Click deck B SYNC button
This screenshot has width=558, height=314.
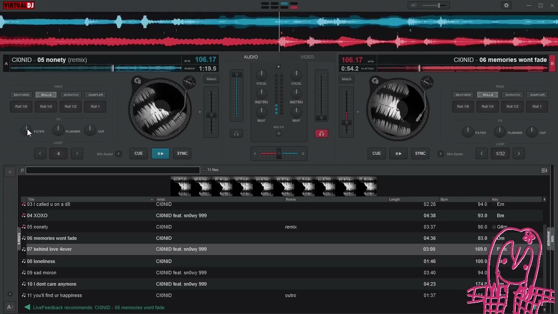tap(420, 154)
